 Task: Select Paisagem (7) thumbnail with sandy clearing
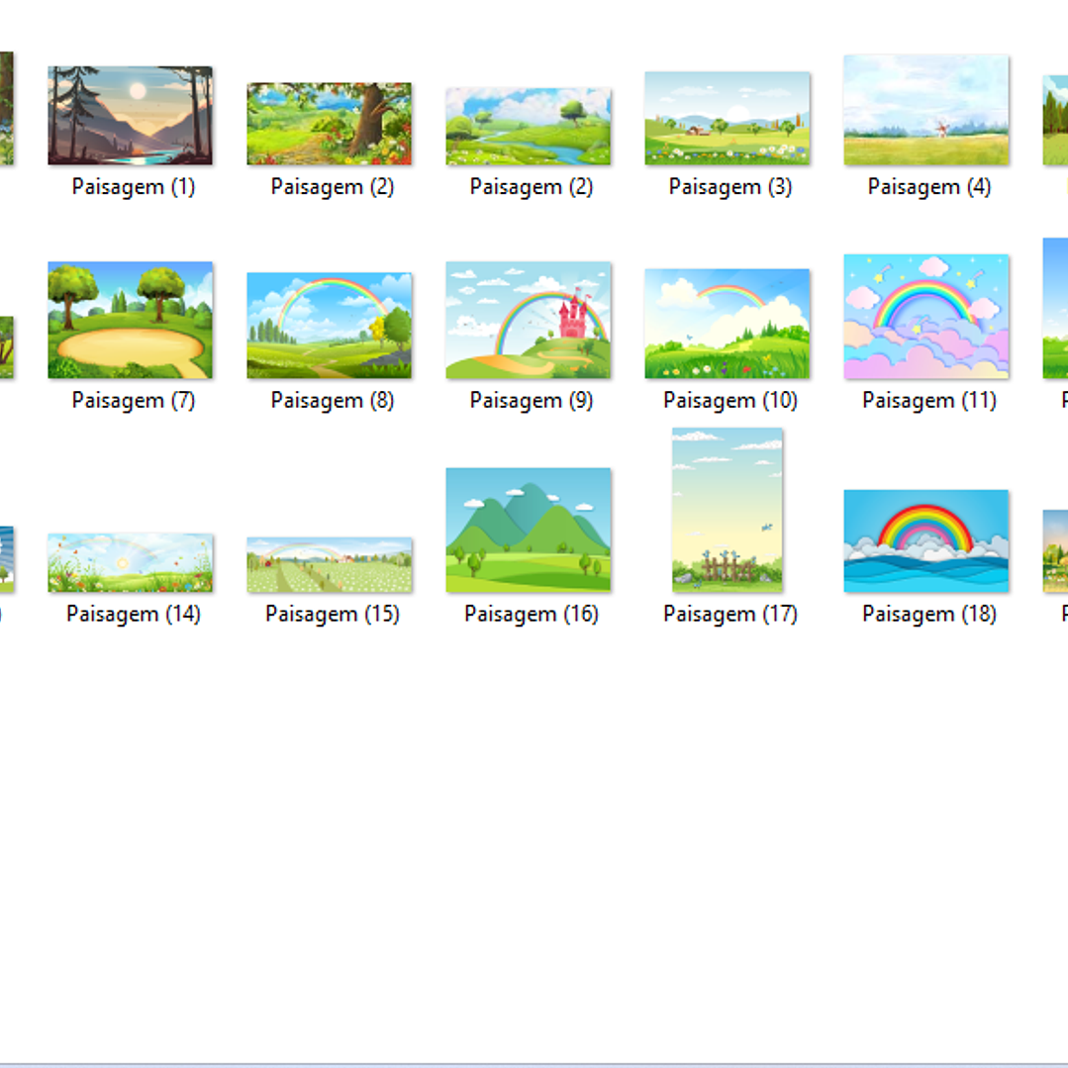pyautogui.click(x=130, y=320)
